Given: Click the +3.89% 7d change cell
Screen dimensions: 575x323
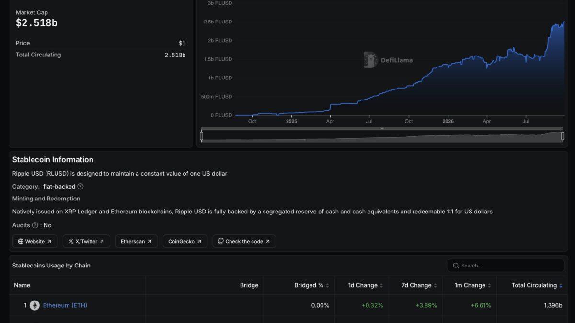Looking at the screenshot, I should point(426,305).
